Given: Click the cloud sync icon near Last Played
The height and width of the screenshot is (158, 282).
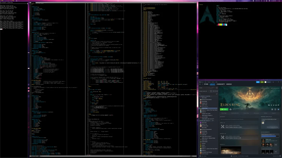Looking at the screenshot, I should point(230,109).
